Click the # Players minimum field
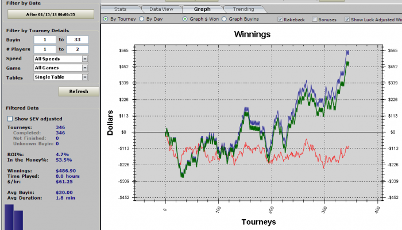402x230 pixels. [x=45, y=49]
